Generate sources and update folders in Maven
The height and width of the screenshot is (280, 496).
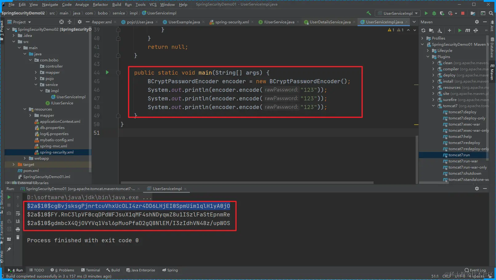431,30
